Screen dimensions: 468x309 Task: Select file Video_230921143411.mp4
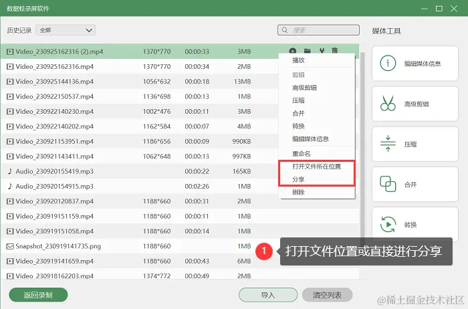coord(55,156)
